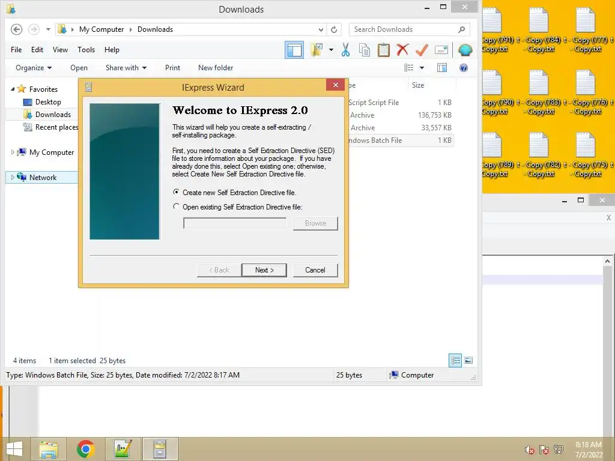Open the View menu
615x461 pixels.
(x=60, y=50)
